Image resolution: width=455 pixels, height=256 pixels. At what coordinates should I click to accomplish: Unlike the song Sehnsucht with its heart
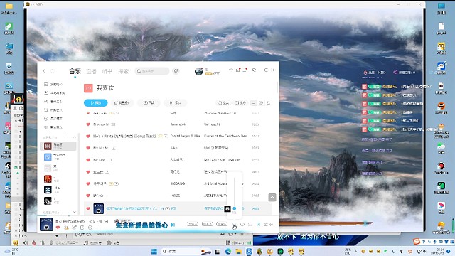click(x=88, y=124)
